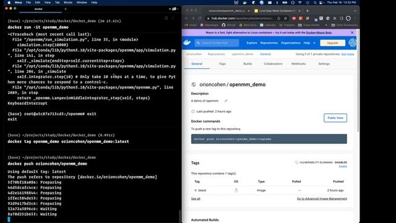Click the latest tag row
Image resolution: width=396 pixels, height=223 pixels.
click(269, 190)
